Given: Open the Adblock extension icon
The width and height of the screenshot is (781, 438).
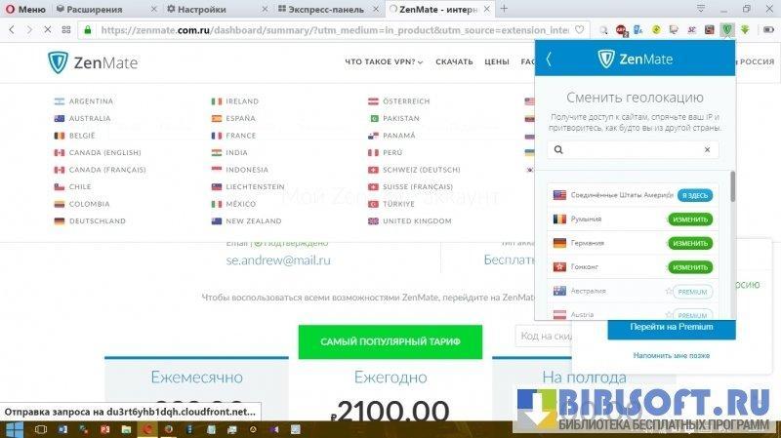Looking at the screenshot, I should tap(621, 30).
